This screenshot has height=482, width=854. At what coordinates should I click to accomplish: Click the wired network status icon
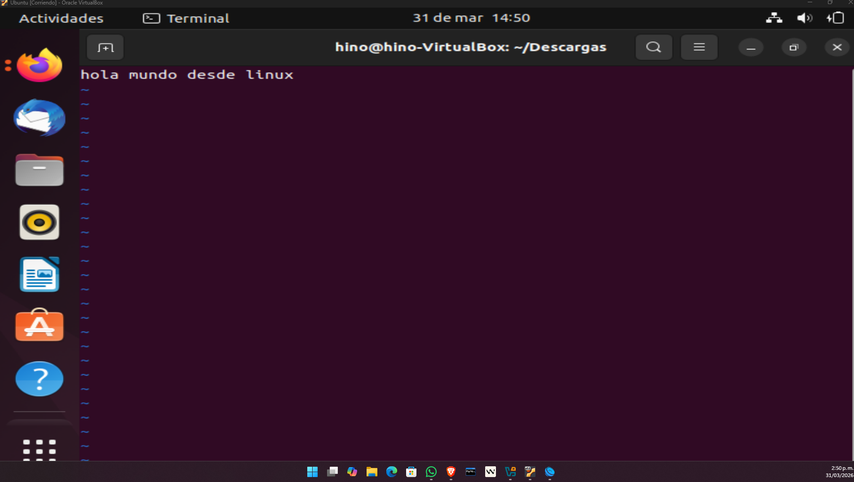pos(774,18)
